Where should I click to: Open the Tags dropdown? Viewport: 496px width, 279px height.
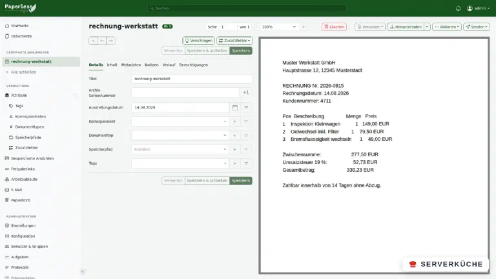(x=180, y=163)
